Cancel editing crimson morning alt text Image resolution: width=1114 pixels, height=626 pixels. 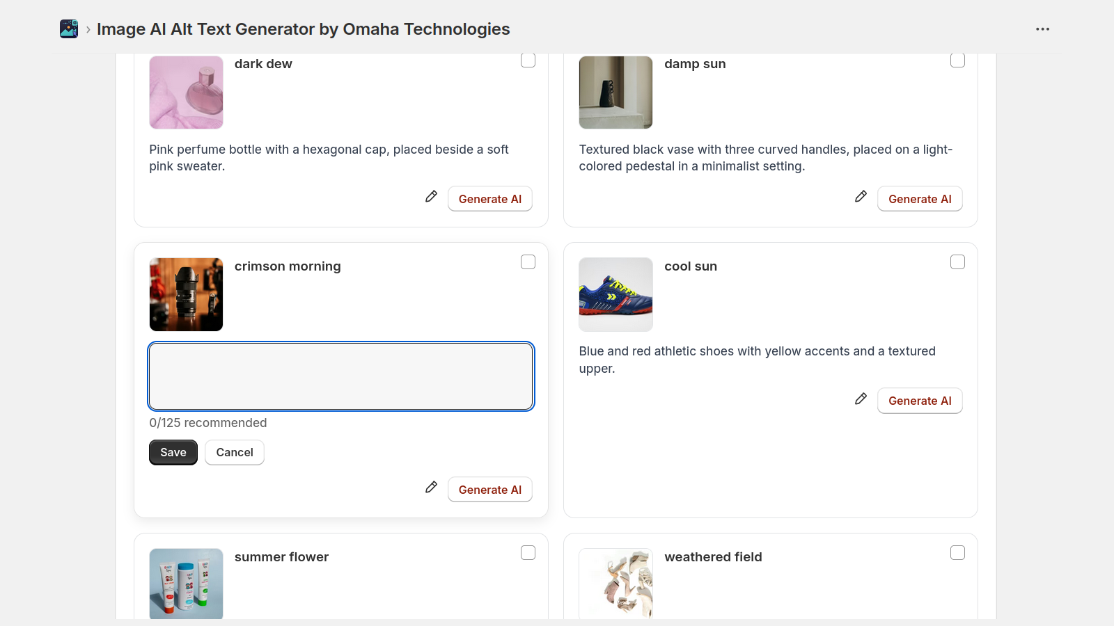click(235, 452)
